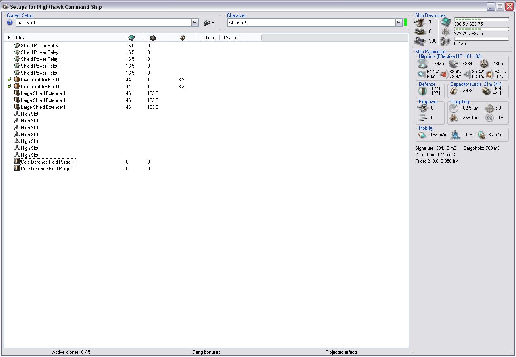Click the All level V character field
Image resolution: width=516 pixels, height=357 pixels.
pos(311,23)
